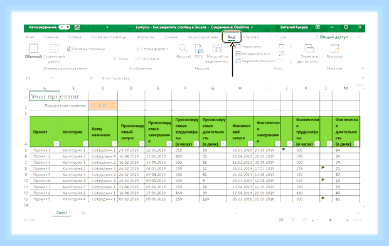Open Перейти в другое окно dropdown
The height and width of the screenshot is (246, 389).
click(x=309, y=53)
